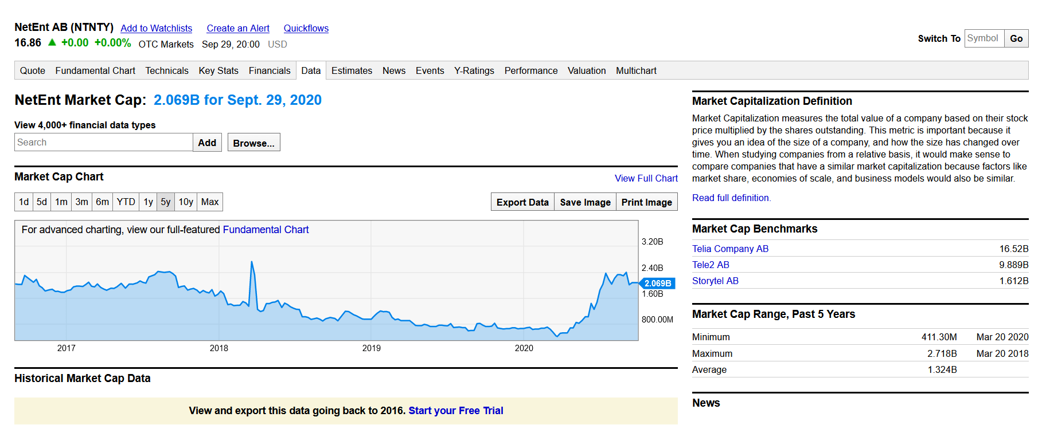Set chart range to 6m
Screen dimensions: 1042x425
(103, 202)
